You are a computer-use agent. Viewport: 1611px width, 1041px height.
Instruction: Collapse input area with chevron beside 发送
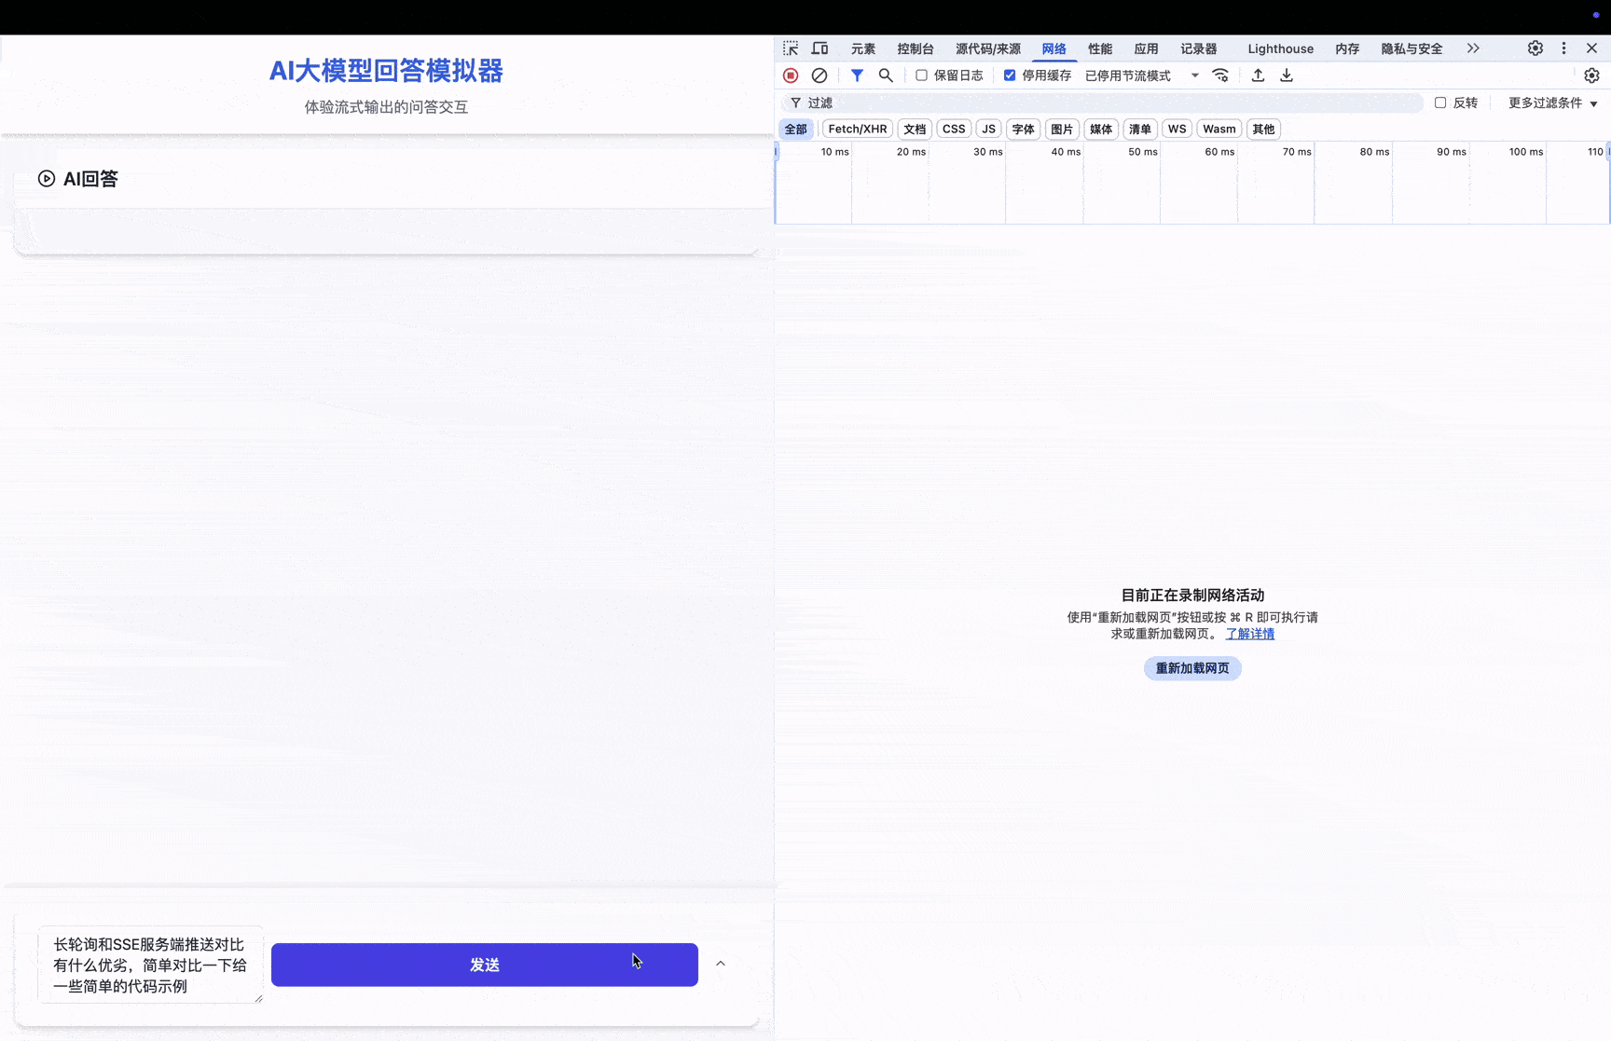coord(721,964)
